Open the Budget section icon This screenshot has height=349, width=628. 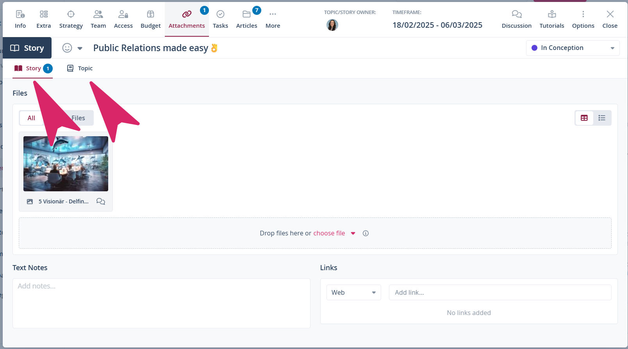tap(150, 14)
